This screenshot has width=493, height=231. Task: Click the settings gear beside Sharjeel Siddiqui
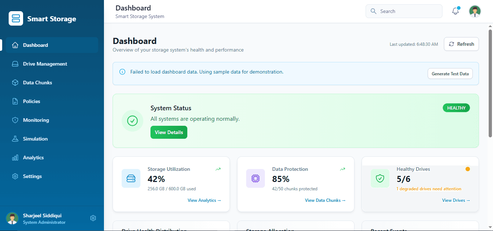(x=93, y=218)
